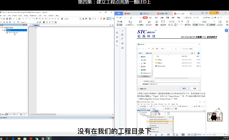
Task: Adjust zoom slider in WPS status bar
Action: [214, 134]
